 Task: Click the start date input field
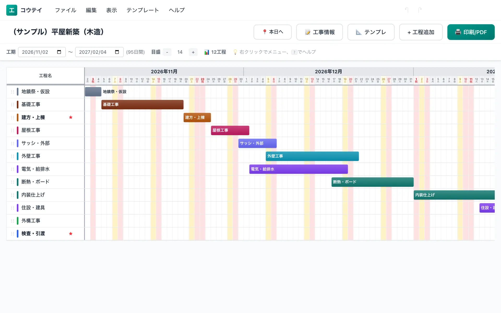pos(42,52)
